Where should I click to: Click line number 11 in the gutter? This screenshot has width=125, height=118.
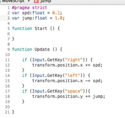[7, 60]
